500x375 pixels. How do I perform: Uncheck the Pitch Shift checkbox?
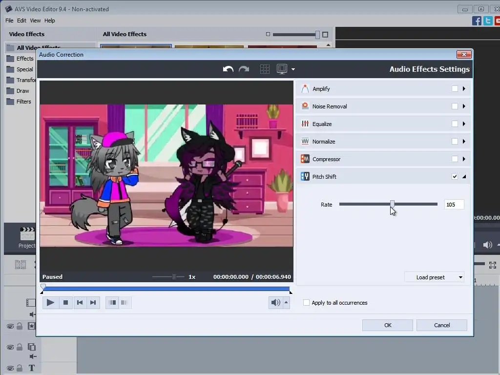(x=455, y=176)
